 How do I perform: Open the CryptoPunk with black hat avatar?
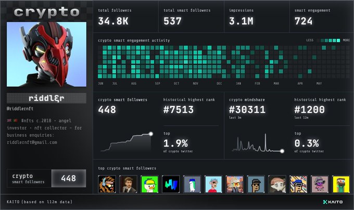point(256,185)
